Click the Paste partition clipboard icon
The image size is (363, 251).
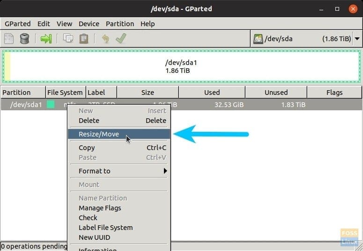[x=84, y=39]
